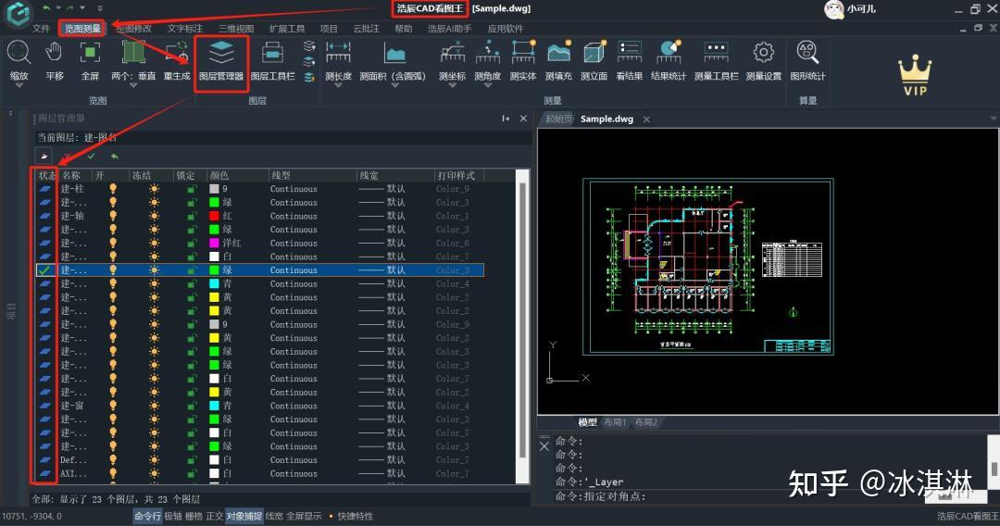Expand the dropdown arrow under 测坐标
This screenshot has height=526, width=1000.
[x=452, y=85]
